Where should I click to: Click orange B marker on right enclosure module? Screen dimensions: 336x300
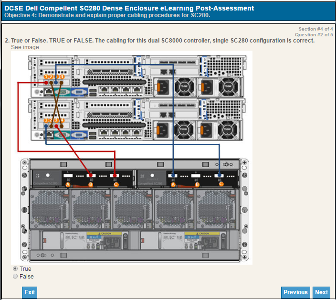197,184
